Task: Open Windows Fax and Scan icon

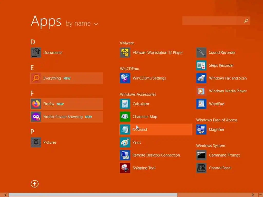Action: tap(201, 78)
